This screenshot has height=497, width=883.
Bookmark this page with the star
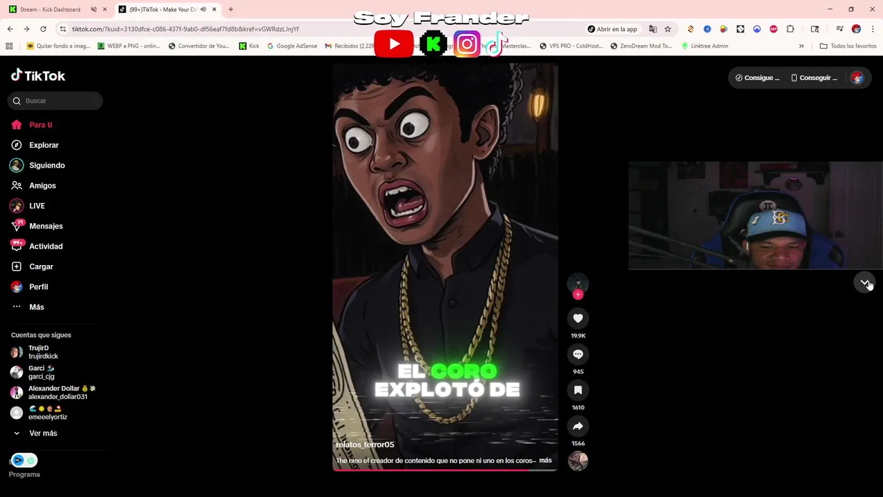(668, 29)
